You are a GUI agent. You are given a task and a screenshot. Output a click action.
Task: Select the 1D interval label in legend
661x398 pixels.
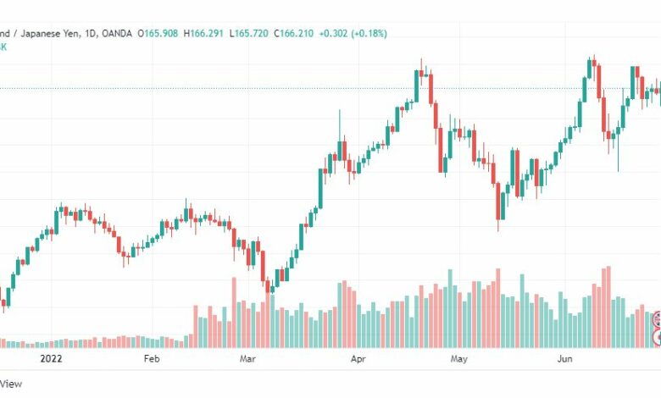click(x=90, y=33)
